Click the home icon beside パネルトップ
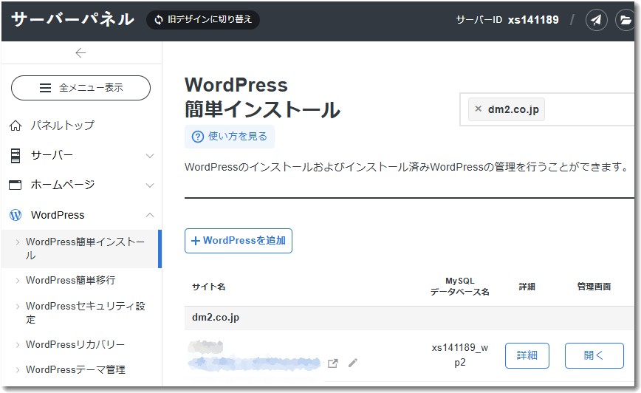 (x=16, y=126)
